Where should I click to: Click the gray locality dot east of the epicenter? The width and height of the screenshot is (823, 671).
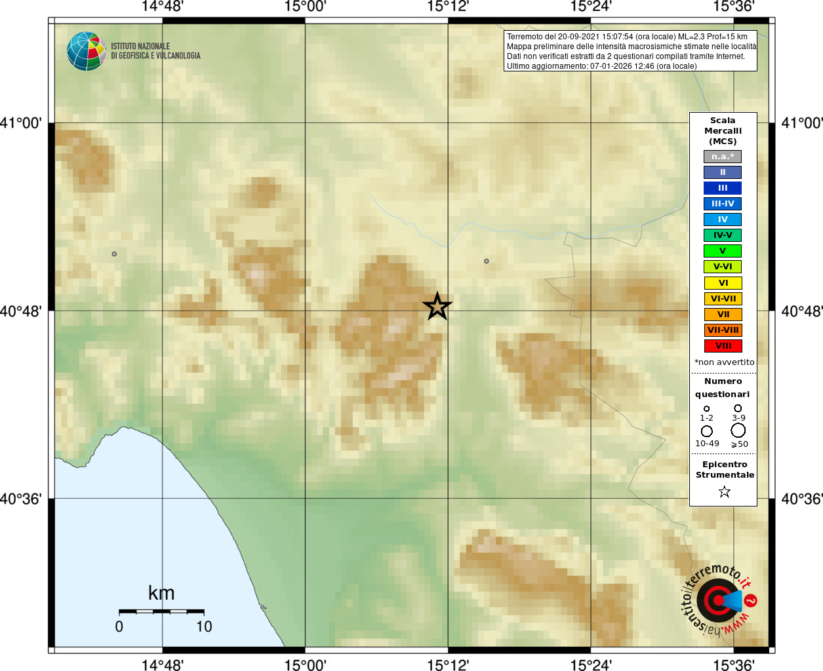487,261
